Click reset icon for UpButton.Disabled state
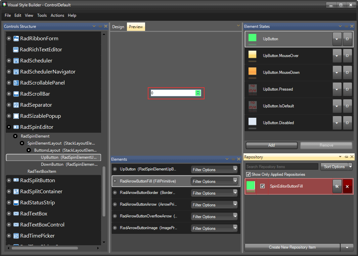This screenshot has width=358, height=256. (347, 123)
